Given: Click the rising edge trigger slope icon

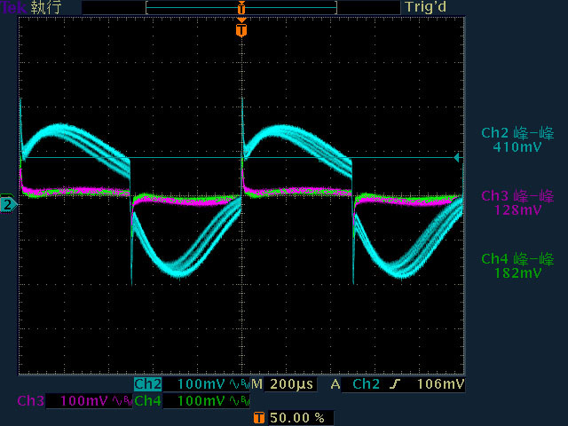Looking at the screenshot, I should 395,384.
